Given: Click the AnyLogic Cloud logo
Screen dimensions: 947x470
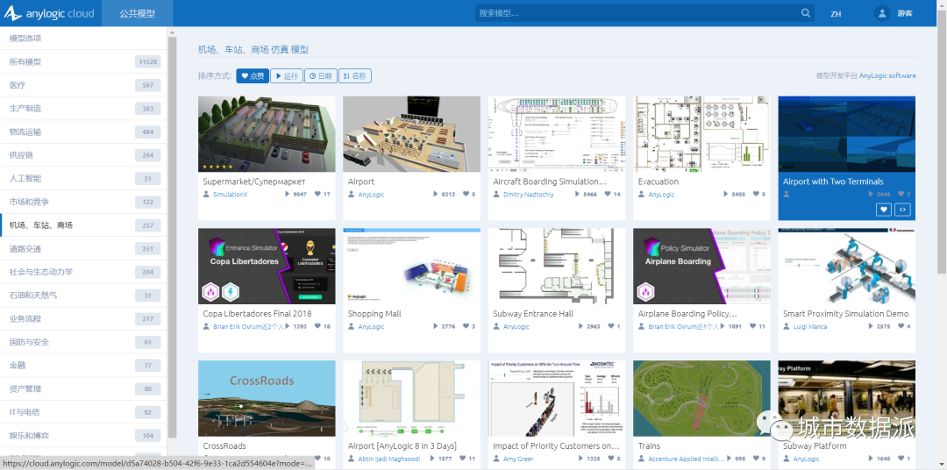Looking at the screenshot, I should pos(49,13).
